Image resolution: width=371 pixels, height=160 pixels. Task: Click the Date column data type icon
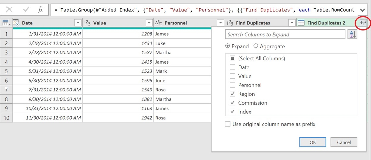point(17,23)
